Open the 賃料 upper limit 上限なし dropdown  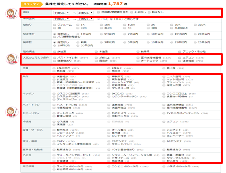pyautogui.click(x=85, y=12)
